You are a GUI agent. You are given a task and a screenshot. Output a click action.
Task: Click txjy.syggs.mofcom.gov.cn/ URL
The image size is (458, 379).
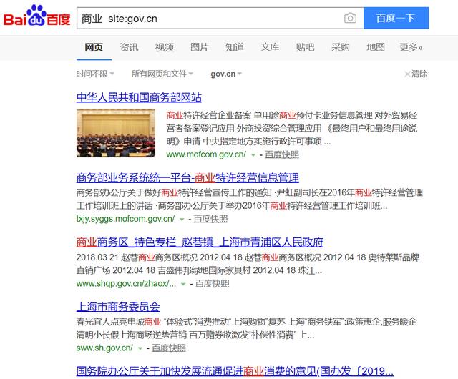point(126,219)
